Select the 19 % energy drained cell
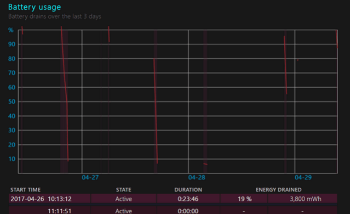 point(244,199)
